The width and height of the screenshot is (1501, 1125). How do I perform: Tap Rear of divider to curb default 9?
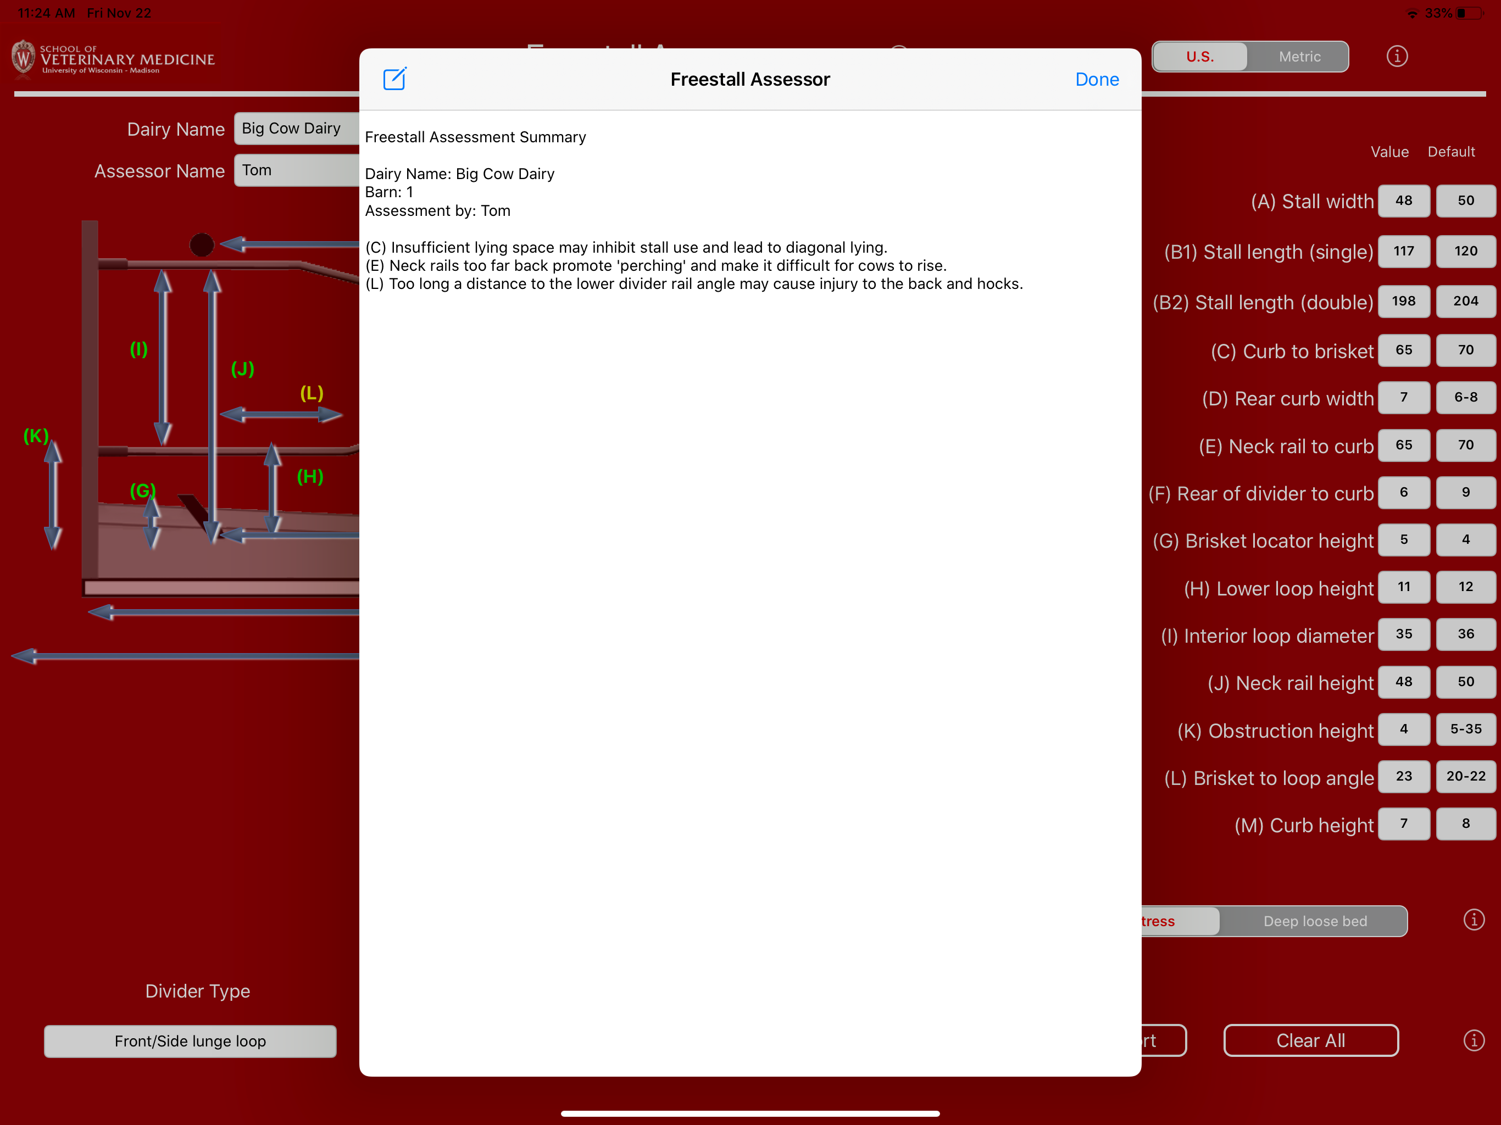(1466, 493)
